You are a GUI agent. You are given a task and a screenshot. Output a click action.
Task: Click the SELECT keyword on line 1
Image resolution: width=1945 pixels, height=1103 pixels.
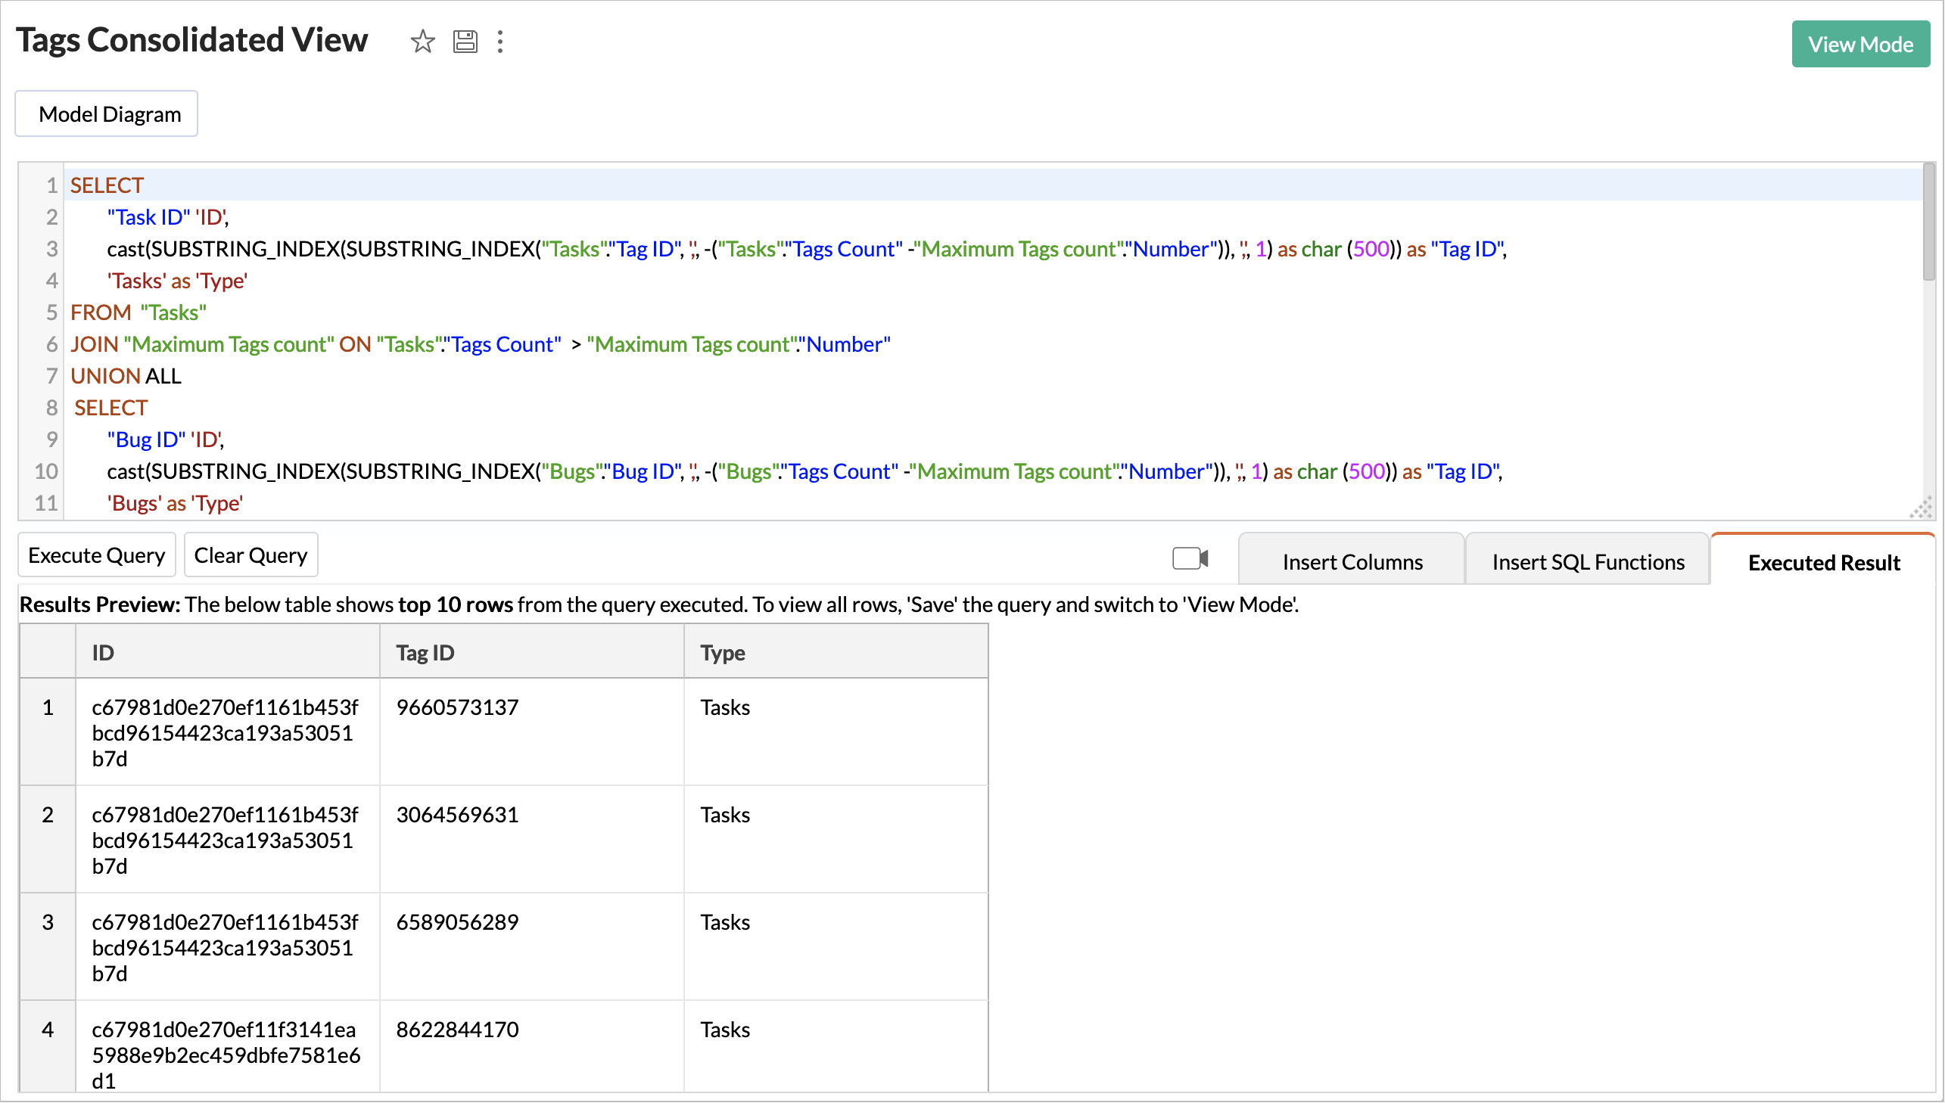pyautogui.click(x=107, y=185)
